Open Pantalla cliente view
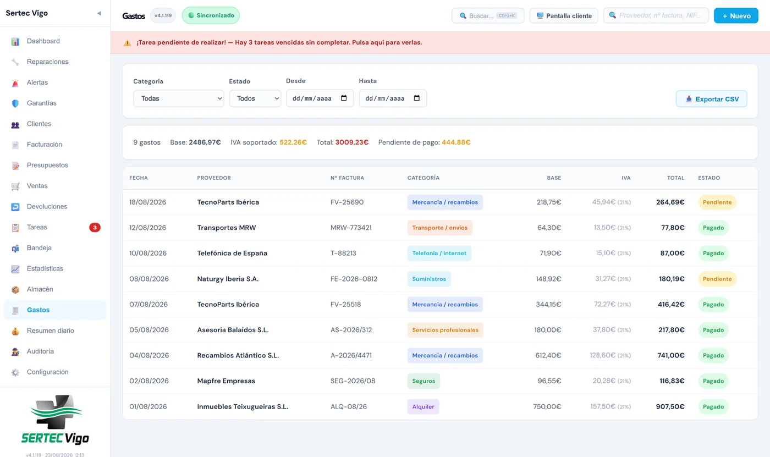This screenshot has height=457, width=770. (x=564, y=16)
